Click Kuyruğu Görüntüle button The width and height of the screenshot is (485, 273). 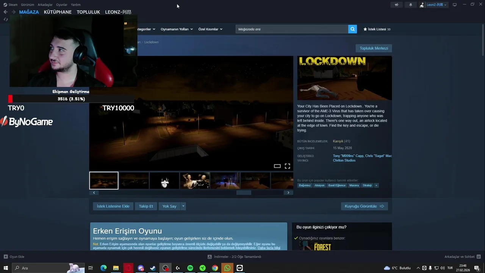(x=364, y=206)
